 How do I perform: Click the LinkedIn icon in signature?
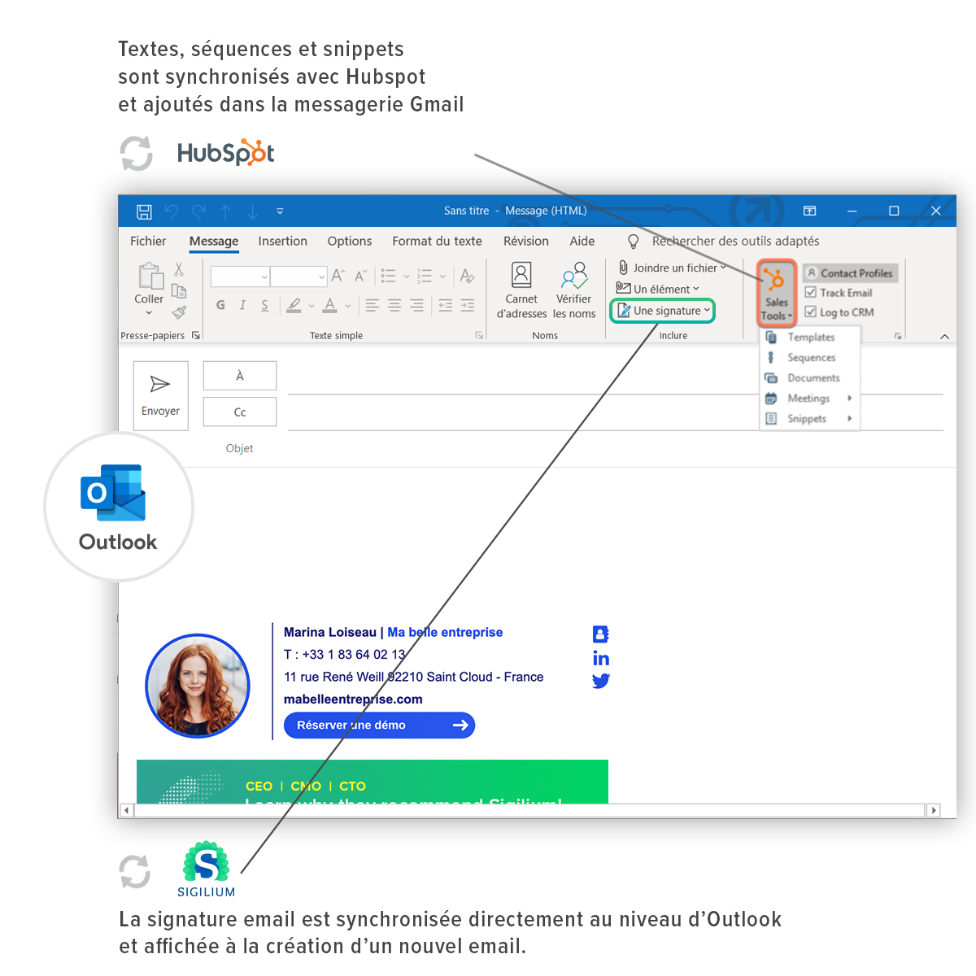coord(601,657)
